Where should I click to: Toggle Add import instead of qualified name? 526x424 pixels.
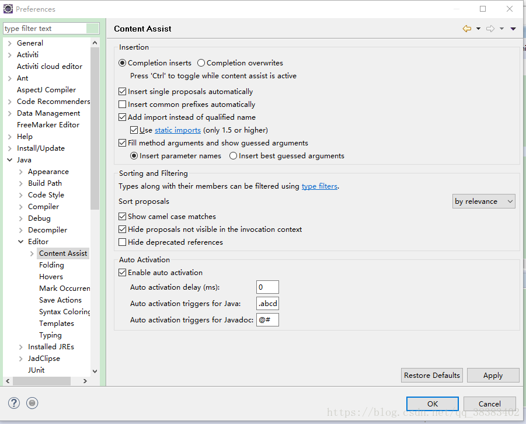coord(123,117)
